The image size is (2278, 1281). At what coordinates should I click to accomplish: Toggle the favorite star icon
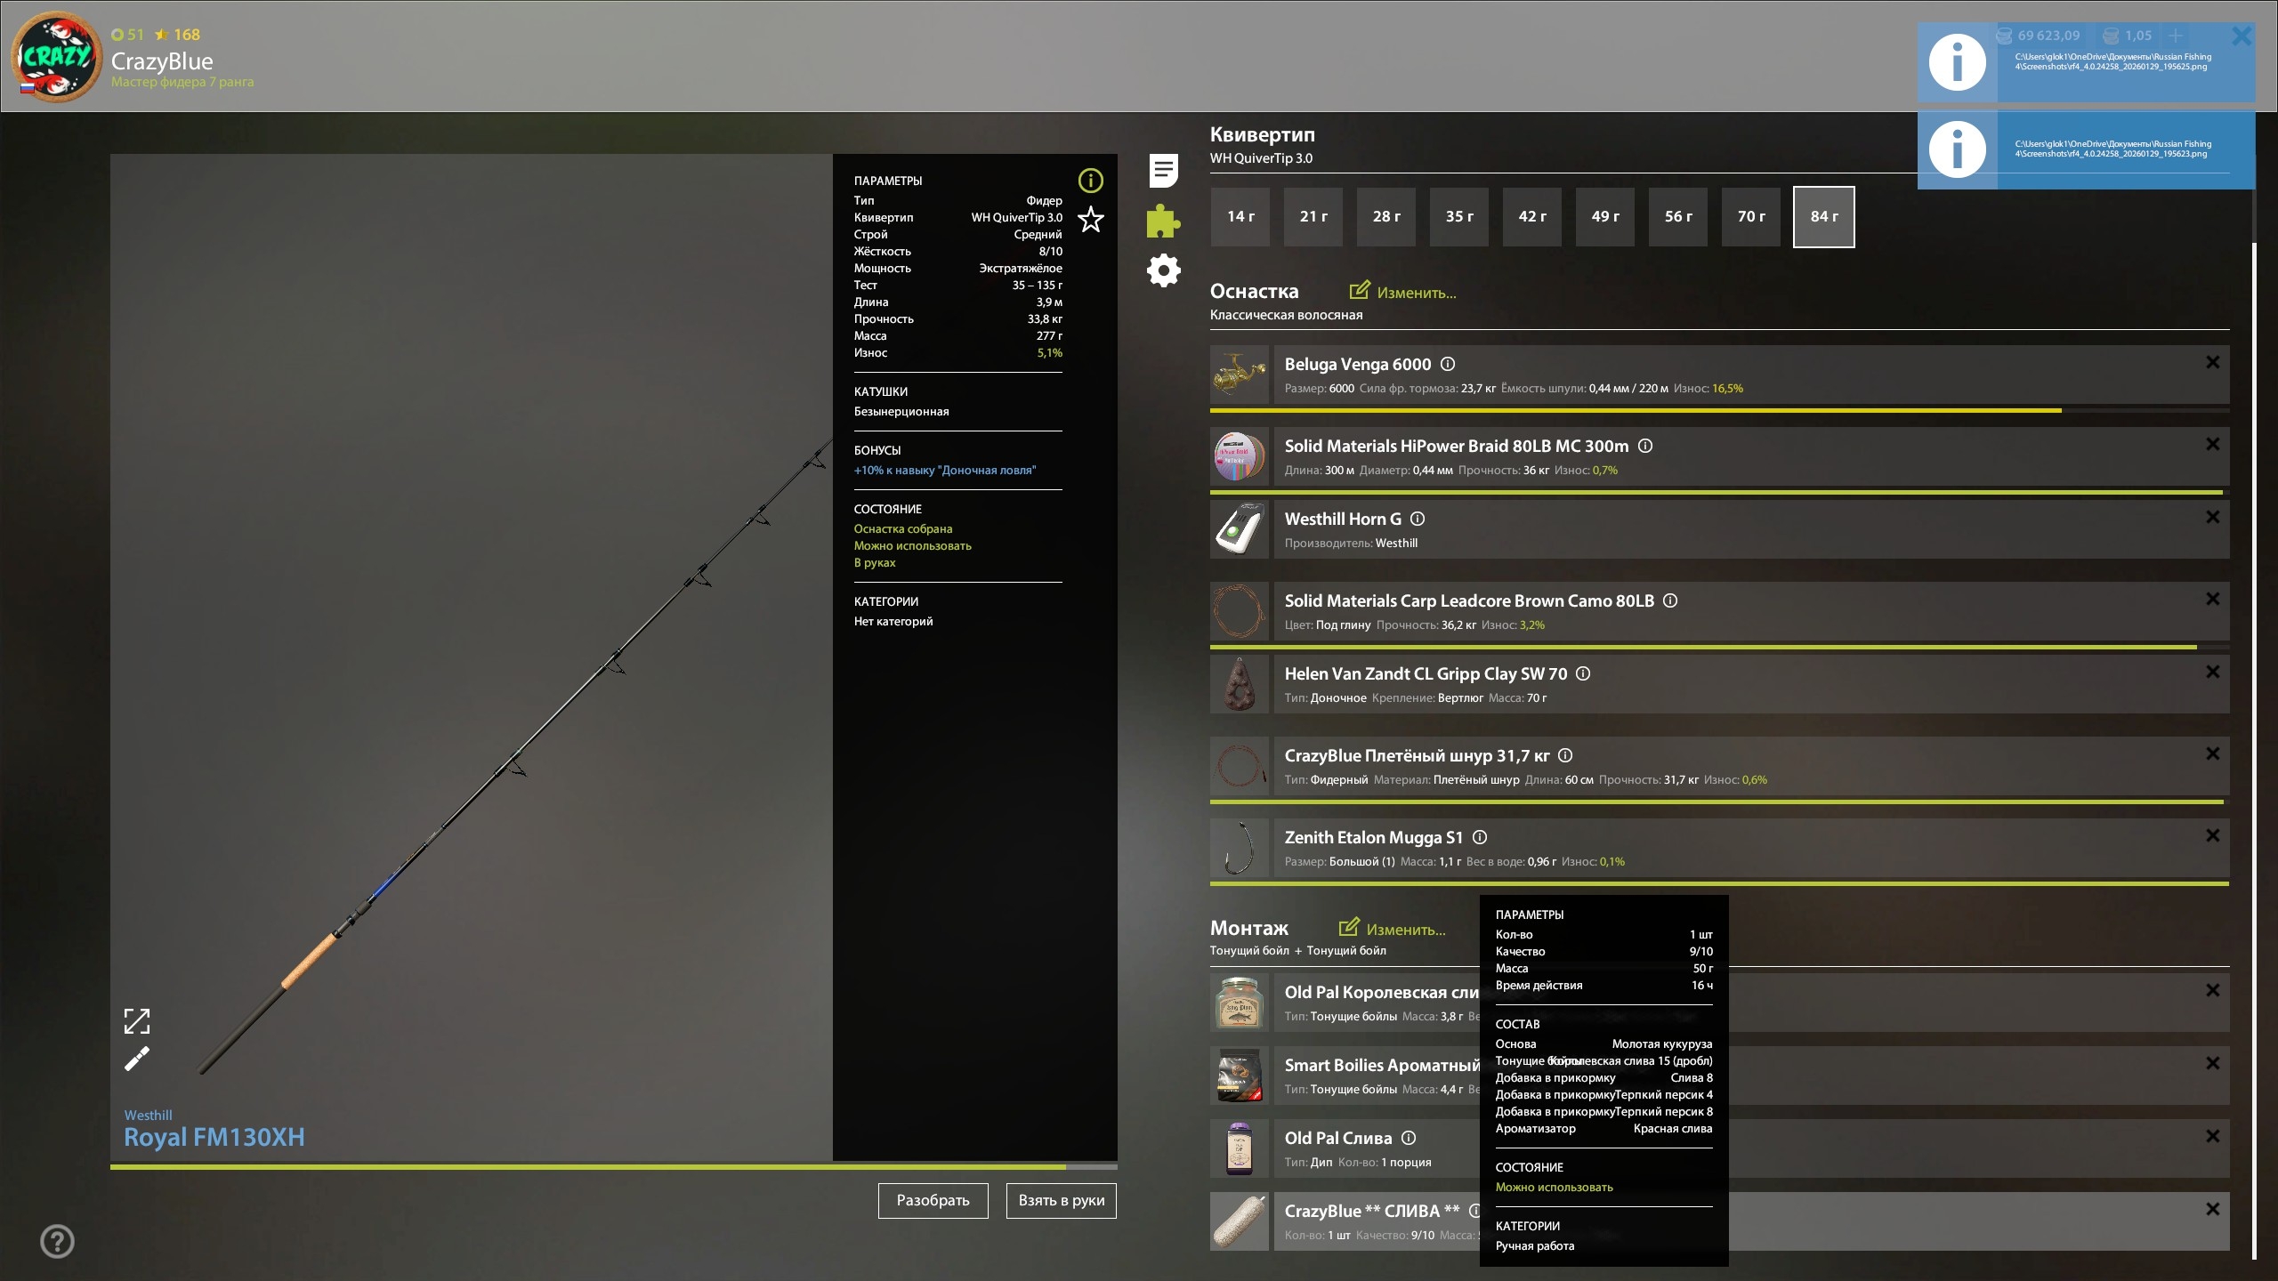[1090, 220]
